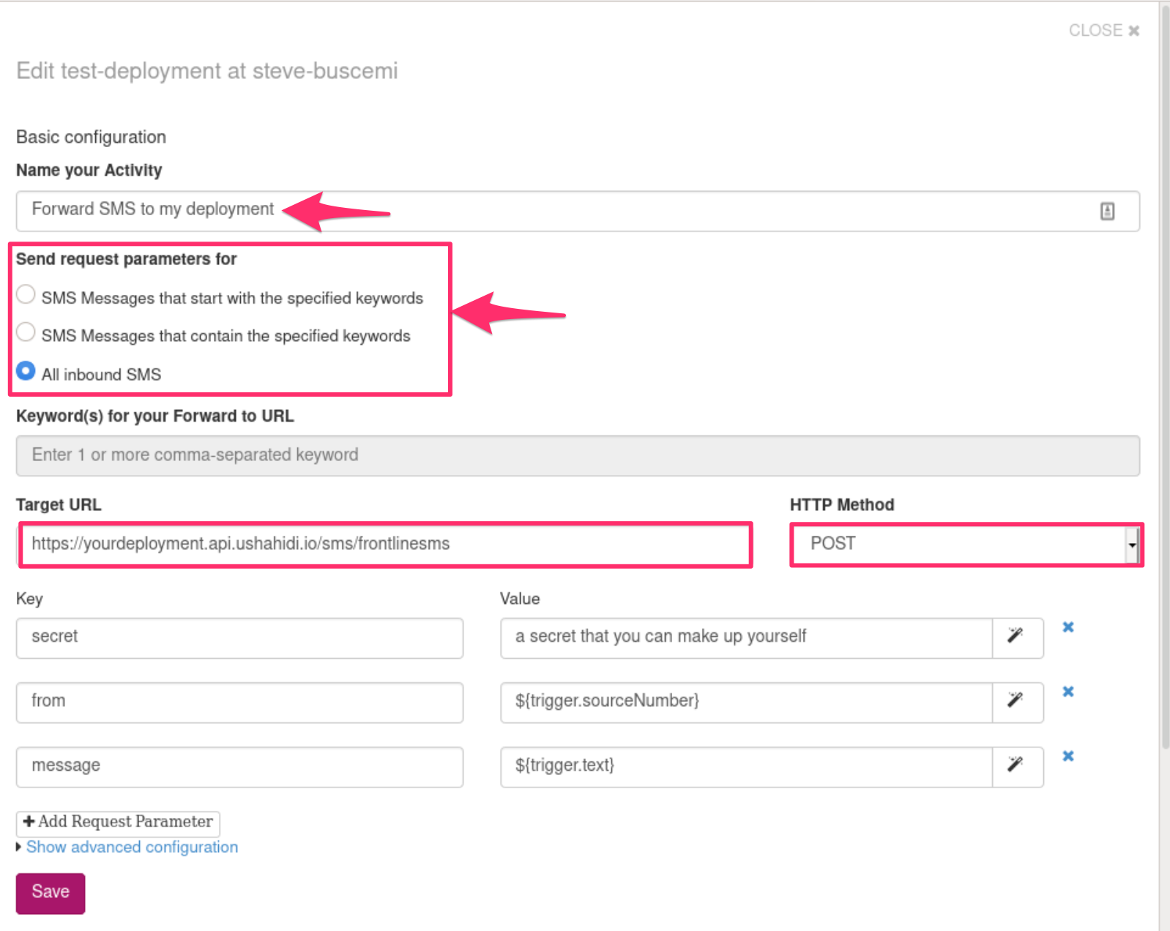The image size is (1170, 931).
Task: Click magic wand icon in secret value row
Action: click(x=1016, y=637)
